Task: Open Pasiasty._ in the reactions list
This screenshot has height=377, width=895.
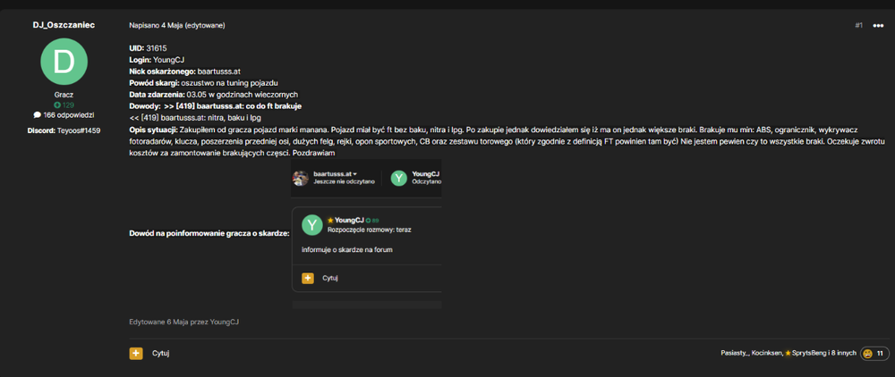Action: (734, 353)
